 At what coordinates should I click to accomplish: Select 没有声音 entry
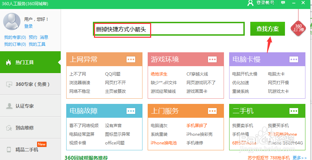113,126
